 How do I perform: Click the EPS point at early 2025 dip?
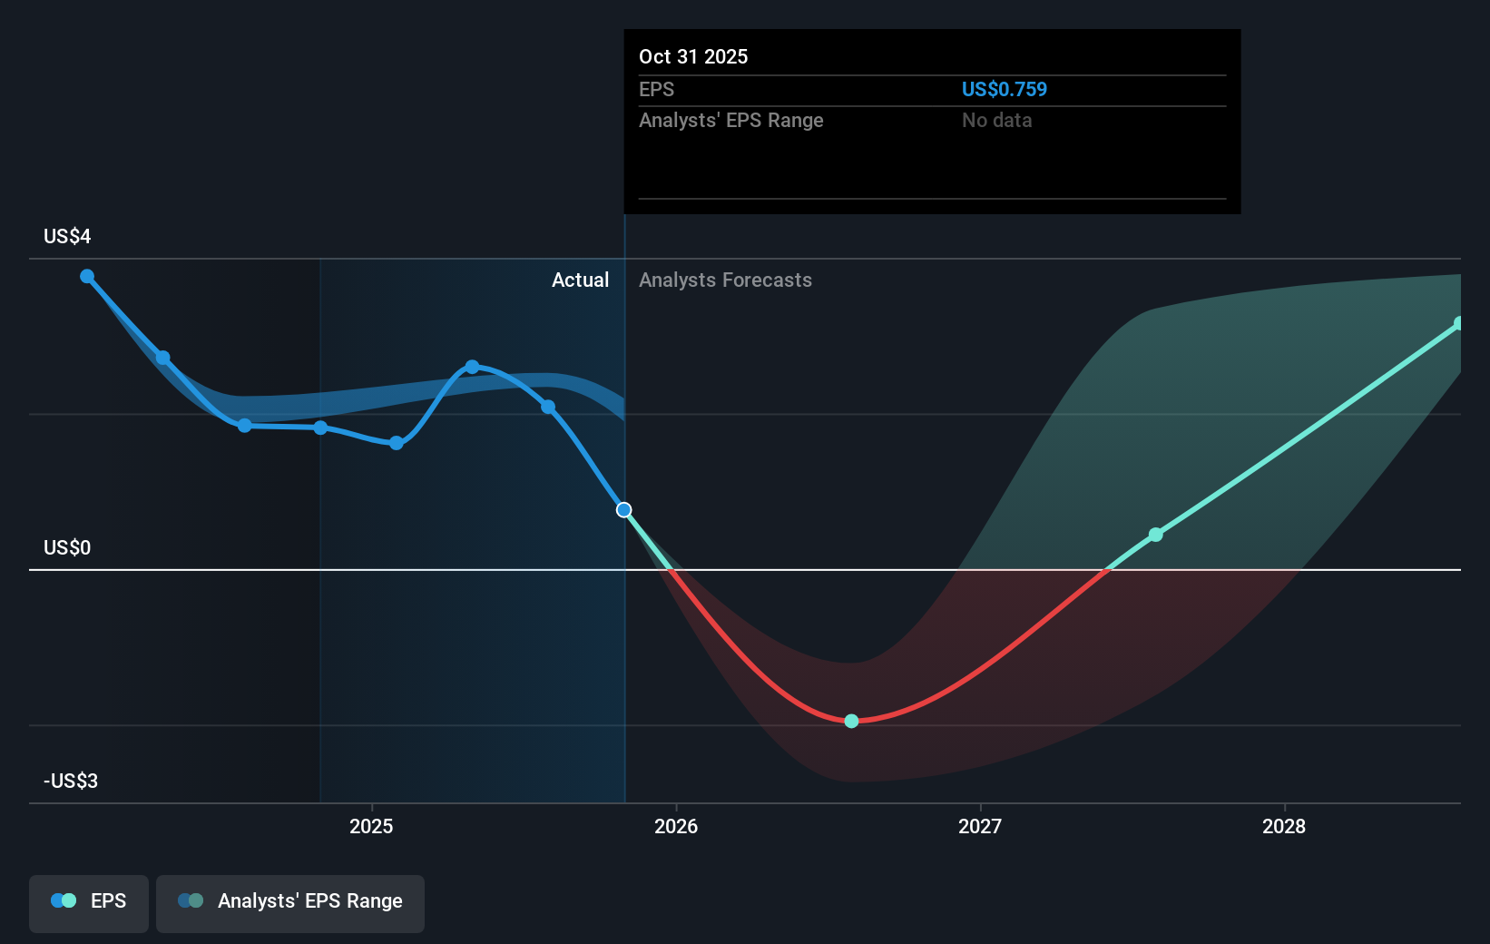click(x=397, y=443)
